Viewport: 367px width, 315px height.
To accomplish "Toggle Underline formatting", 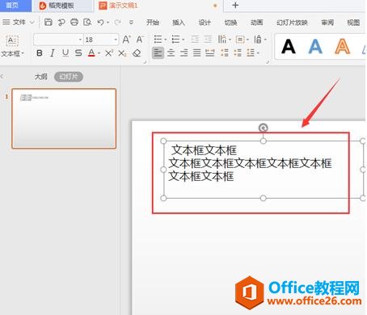I will (65, 53).
